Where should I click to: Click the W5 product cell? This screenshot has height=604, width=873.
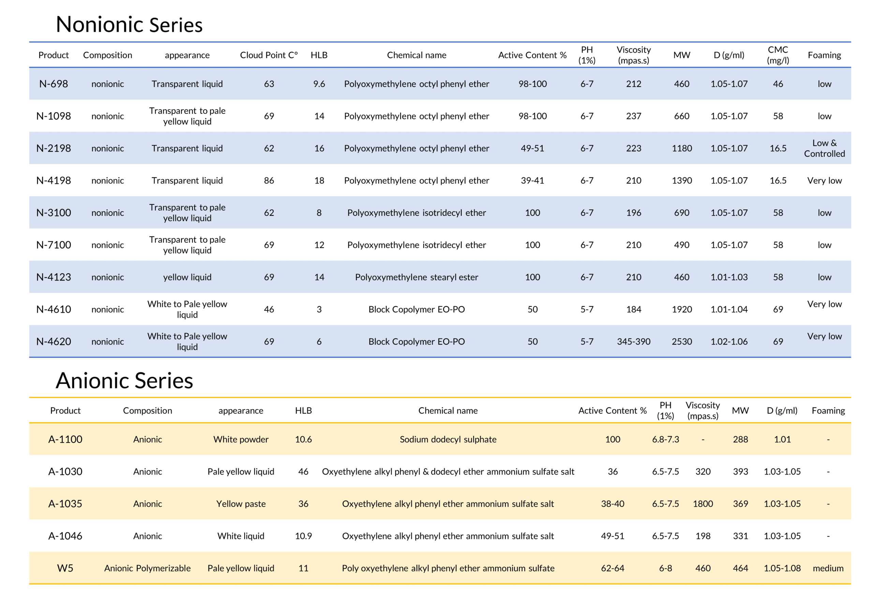click(x=65, y=569)
